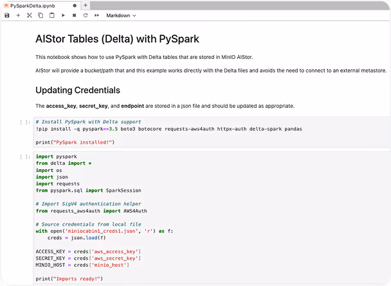Click into the '!pip install -q pyspark' line

(x=169, y=129)
